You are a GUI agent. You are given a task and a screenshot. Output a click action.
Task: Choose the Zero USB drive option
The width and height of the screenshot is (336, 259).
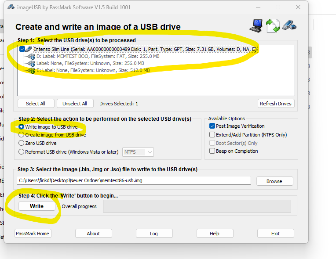21,143
